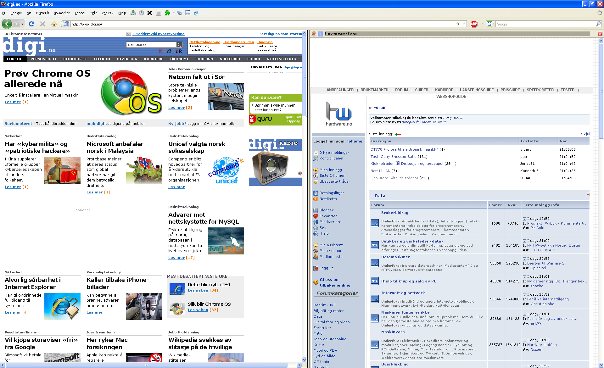The height and width of the screenshot is (368, 604).
Task: Open the History clock toolbar icon
Action: pyautogui.click(x=142, y=13)
